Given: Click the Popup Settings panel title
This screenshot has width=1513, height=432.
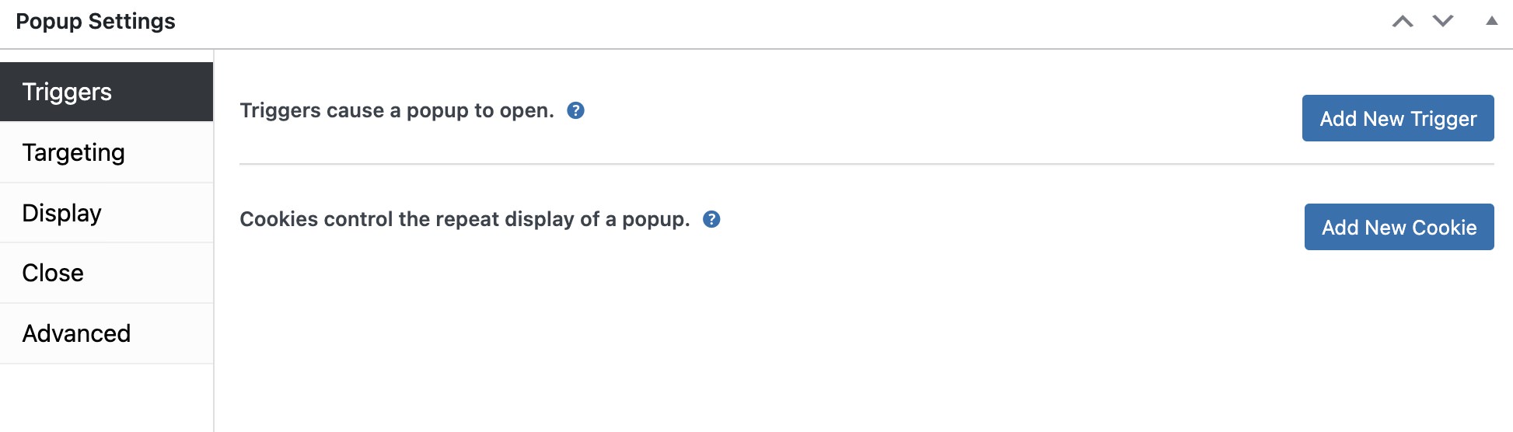Looking at the screenshot, I should click(96, 22).
